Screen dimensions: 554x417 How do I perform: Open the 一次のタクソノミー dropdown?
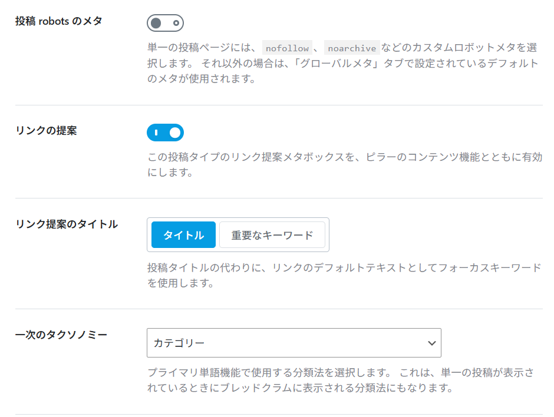(x=294, y=343)
